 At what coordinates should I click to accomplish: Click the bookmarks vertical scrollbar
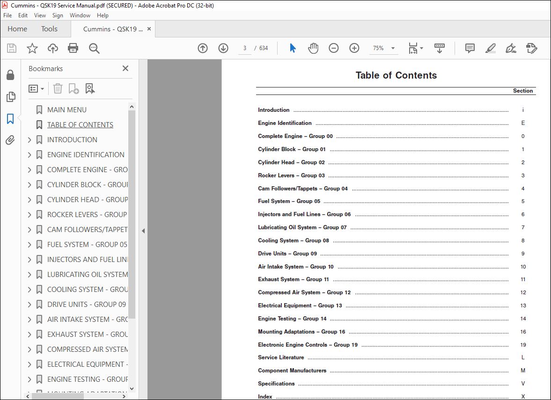pos(132,214)
